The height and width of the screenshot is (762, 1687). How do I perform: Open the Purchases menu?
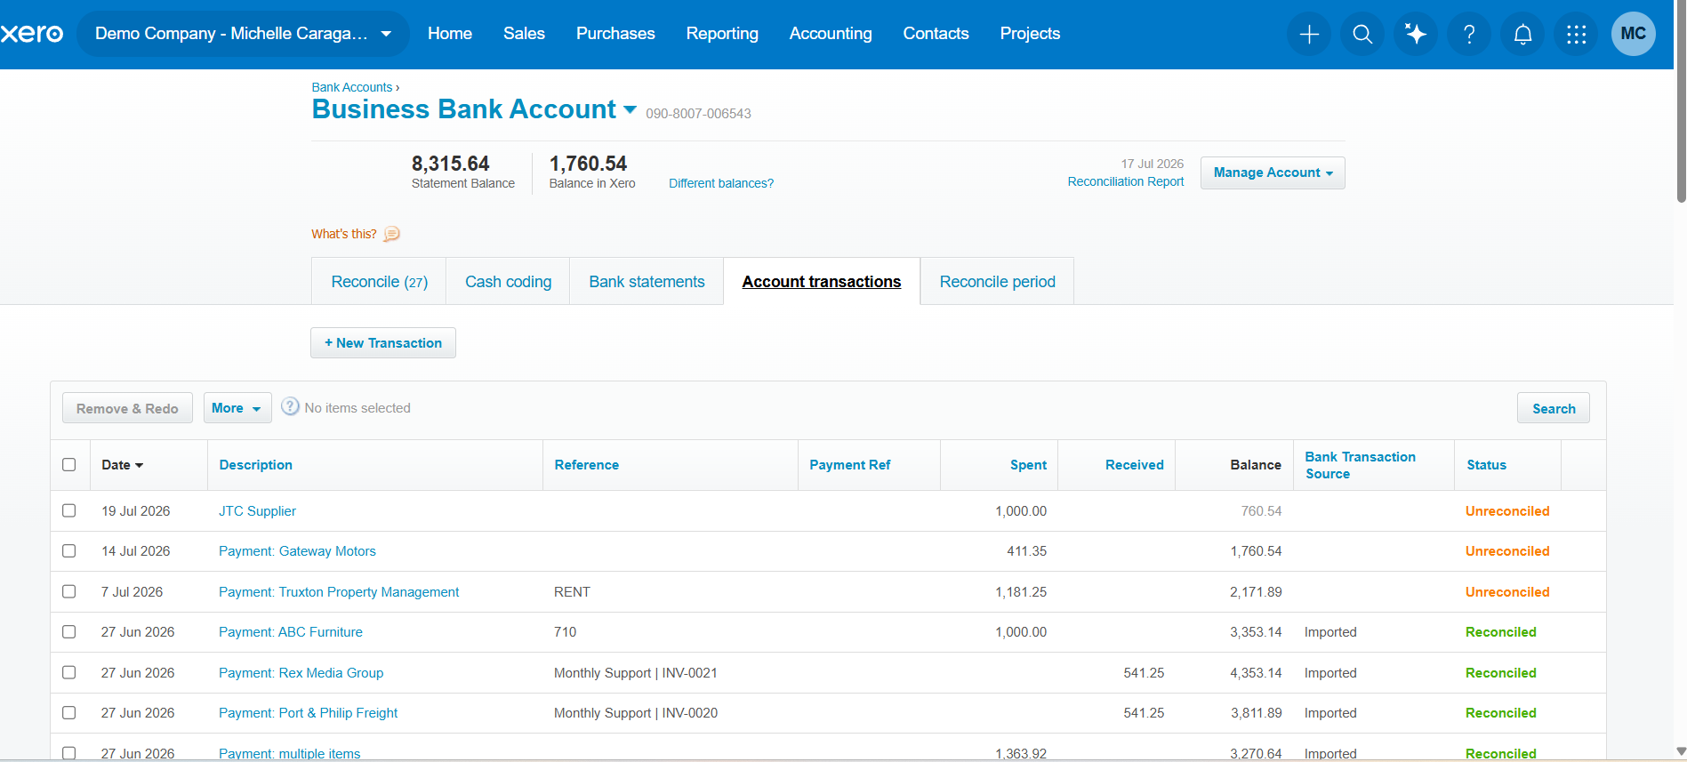point(615,34)
